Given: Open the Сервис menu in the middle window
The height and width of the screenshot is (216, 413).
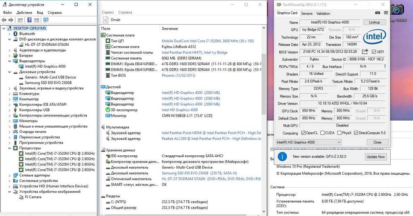Looking at the screenshot, I should (108, 12).
